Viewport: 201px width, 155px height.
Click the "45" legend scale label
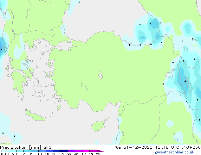point(91,154)
